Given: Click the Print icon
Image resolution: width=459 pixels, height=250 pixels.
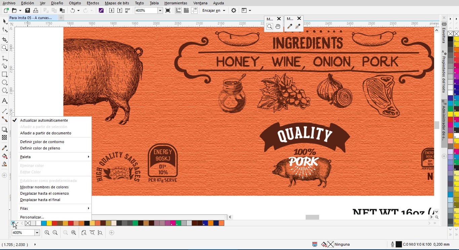Looking at the screenshot, I should (35, 10).
